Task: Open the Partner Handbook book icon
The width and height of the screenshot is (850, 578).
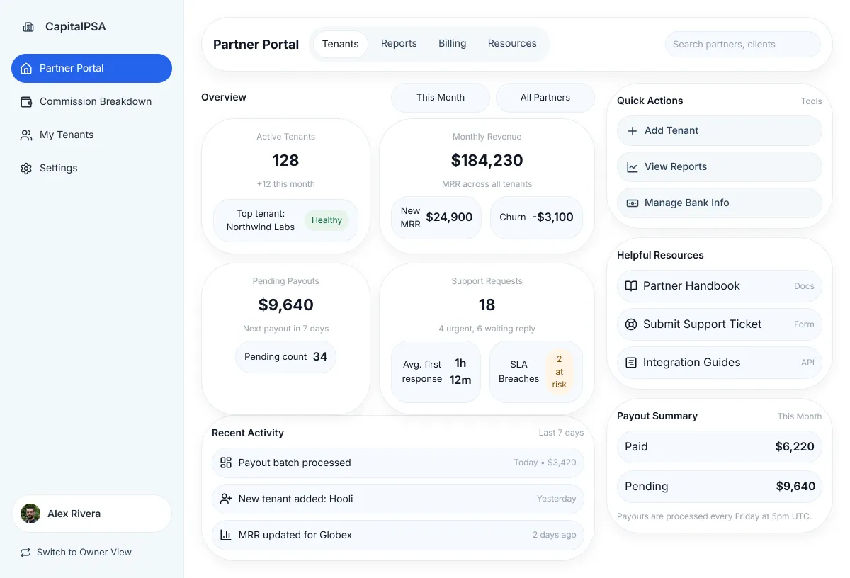Action: pos(630,286)
